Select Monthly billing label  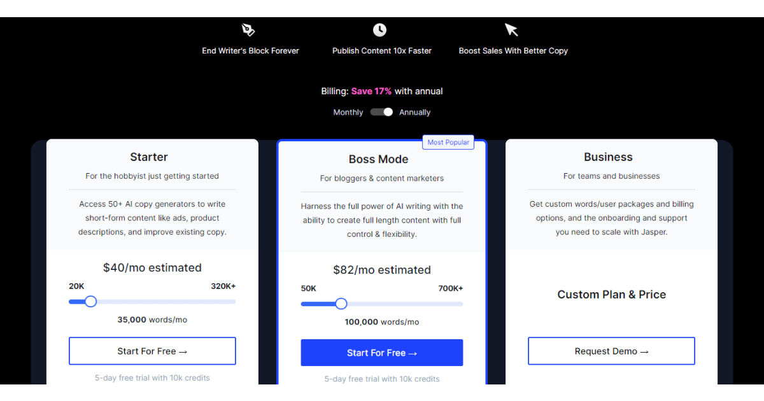[348, 113]
